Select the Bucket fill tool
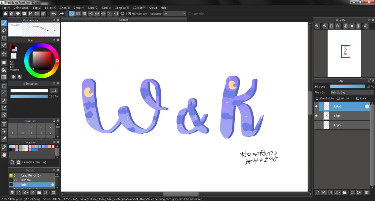The width and height of the screenshot is (375, 201). tap(4, 70)
